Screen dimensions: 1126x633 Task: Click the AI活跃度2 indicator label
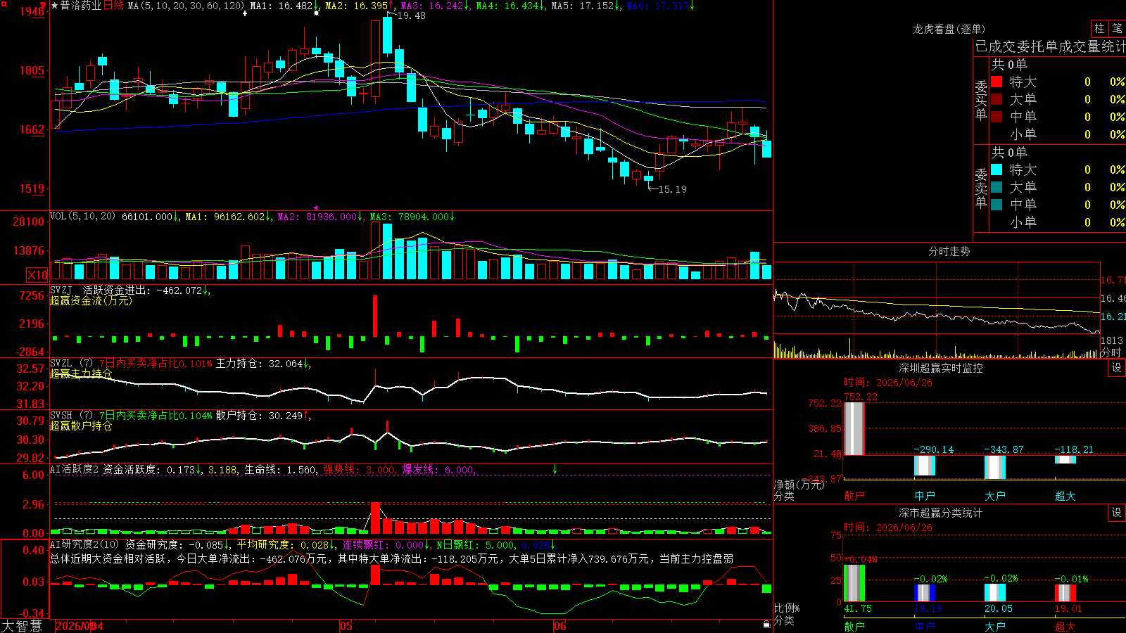click(x=75, y=469)
